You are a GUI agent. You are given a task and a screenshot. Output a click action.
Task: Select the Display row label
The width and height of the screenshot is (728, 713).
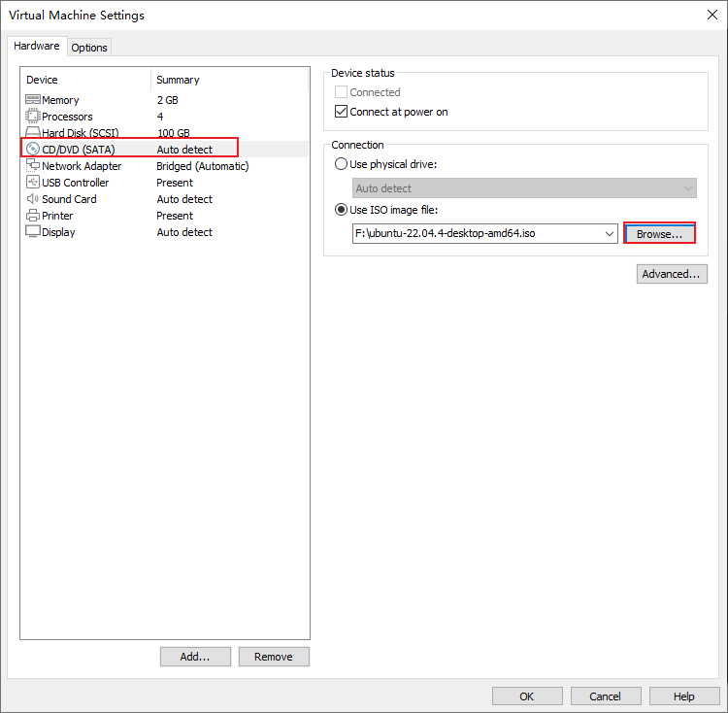[58, 232]
